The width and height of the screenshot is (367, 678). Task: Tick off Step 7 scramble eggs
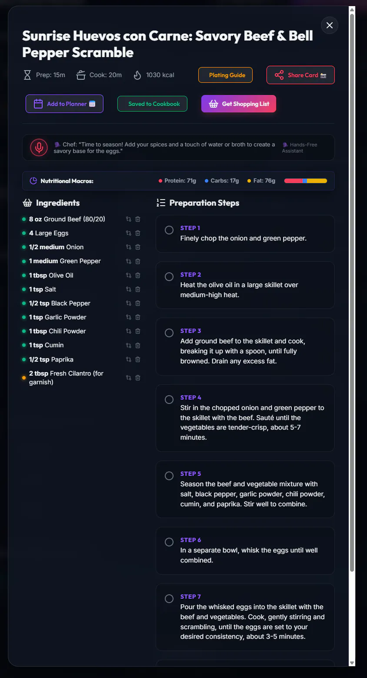click(169, 599)
